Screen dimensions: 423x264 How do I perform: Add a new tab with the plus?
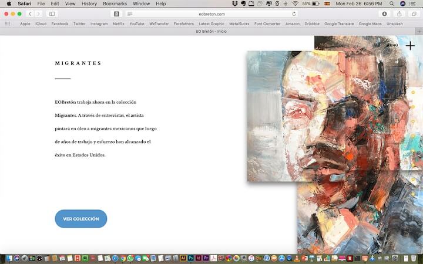coord(418,31)
